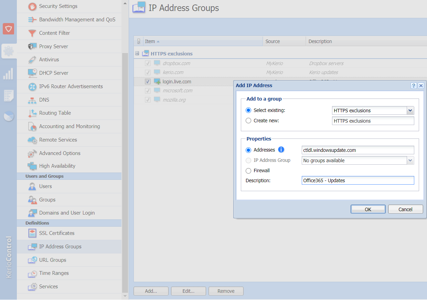
Task: Click the Groups people icon
Action: coord(32,200)
